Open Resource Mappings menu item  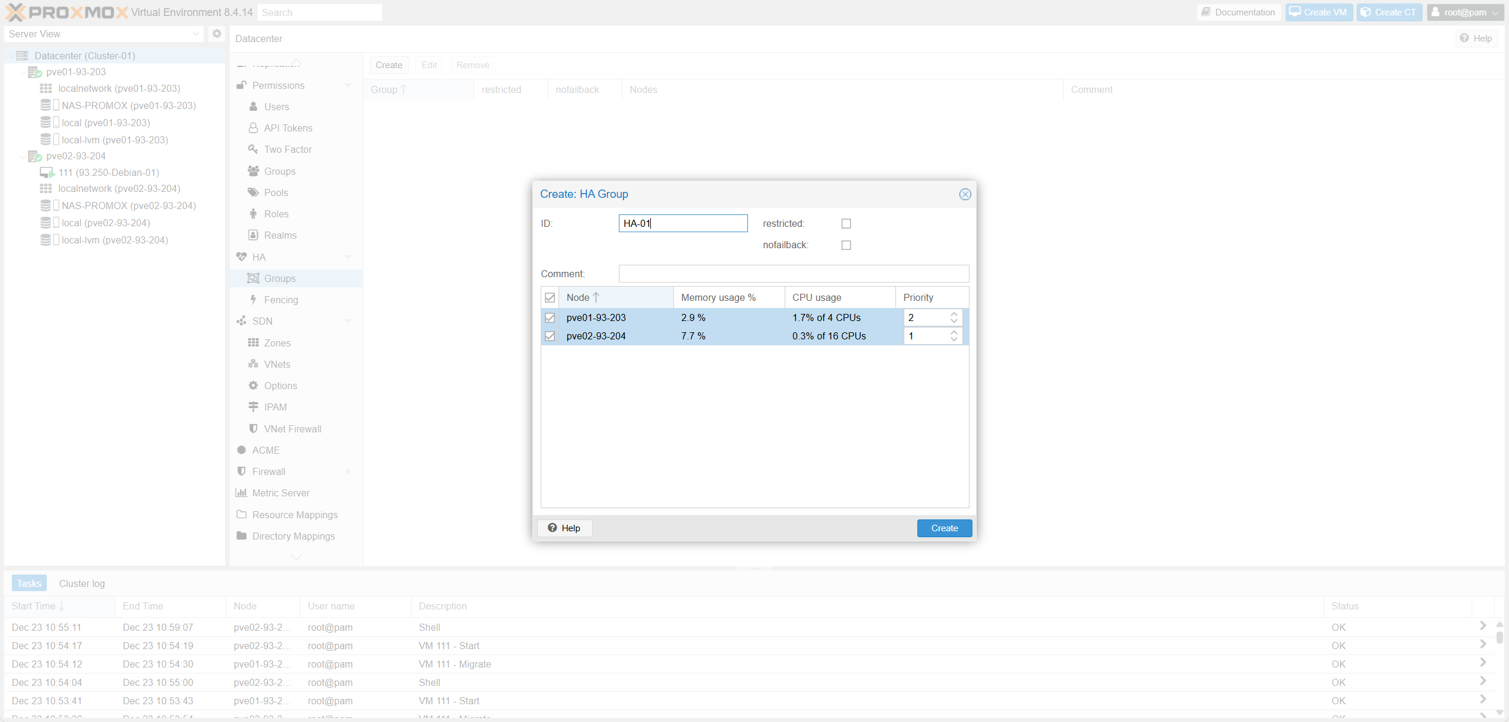coord(294,515)
